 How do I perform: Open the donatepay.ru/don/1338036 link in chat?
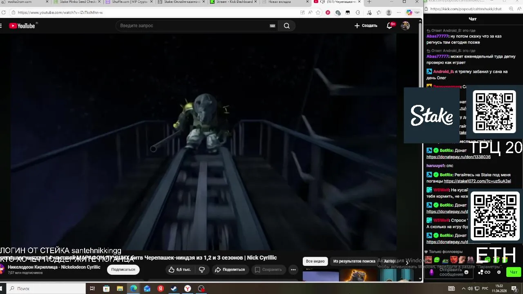click(458, 157)
